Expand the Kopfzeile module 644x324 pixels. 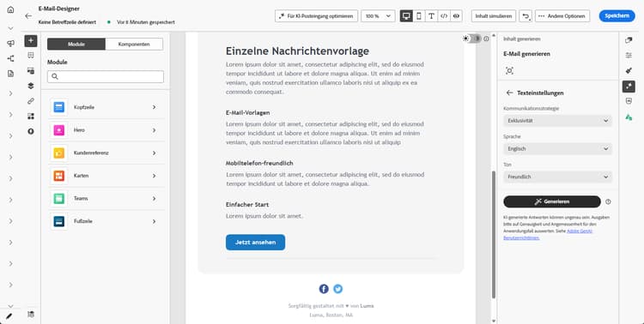(107, 107)
